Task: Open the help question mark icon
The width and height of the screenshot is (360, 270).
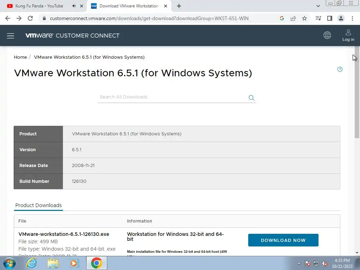Action: pyautogui.click(x=340, y=69)
